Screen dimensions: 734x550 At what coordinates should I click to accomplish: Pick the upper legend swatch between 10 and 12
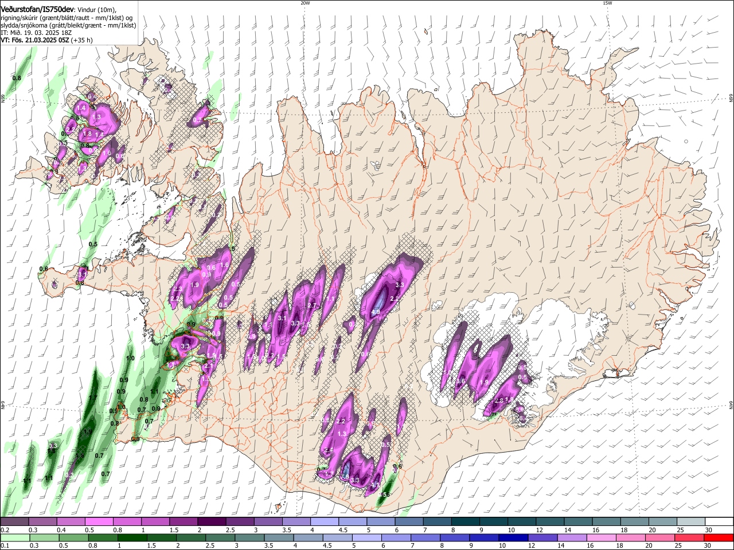click(x=522, y=522)
